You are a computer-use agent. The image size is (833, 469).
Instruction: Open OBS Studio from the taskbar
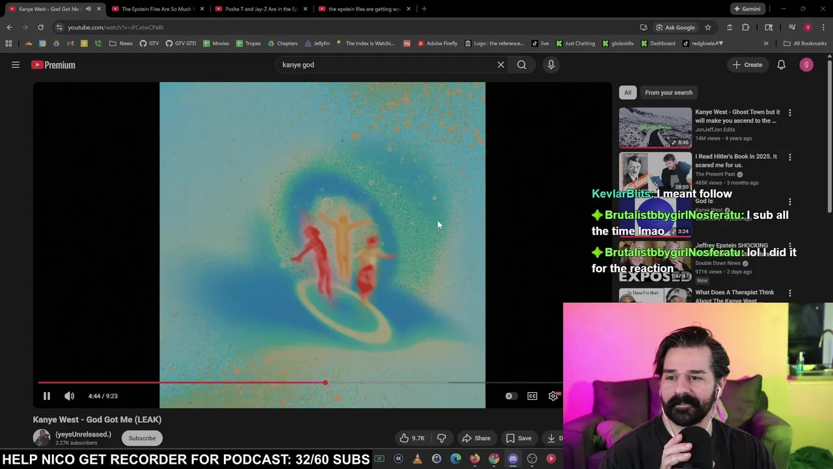point(532,459)
